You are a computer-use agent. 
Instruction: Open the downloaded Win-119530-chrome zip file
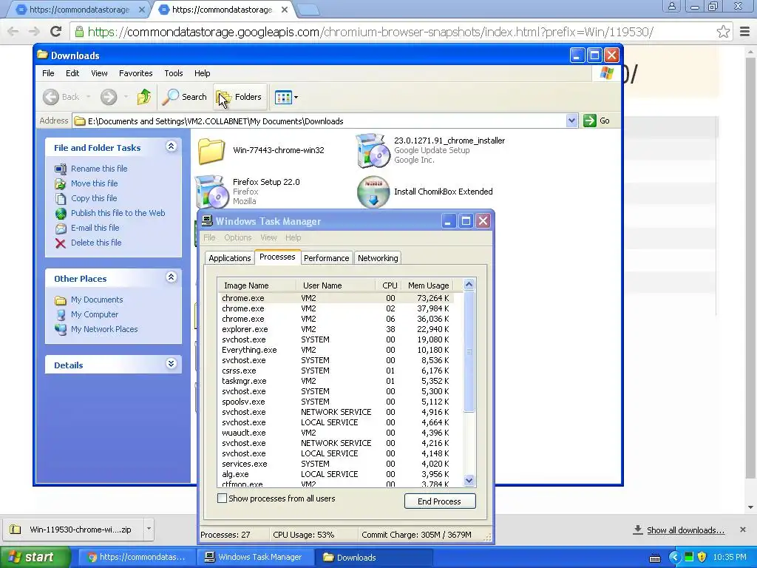coord(74,530)
